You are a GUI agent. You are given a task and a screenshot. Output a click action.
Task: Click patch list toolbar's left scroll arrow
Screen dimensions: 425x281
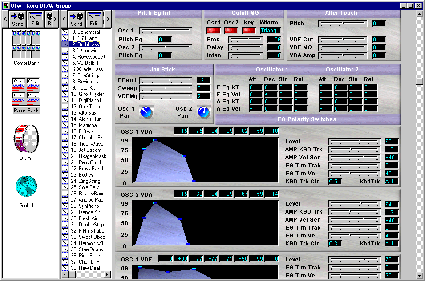tap(64, 19)
